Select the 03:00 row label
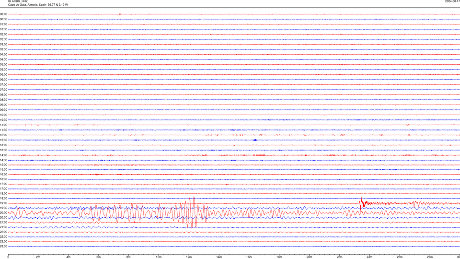460x259 pixels. 3,44
